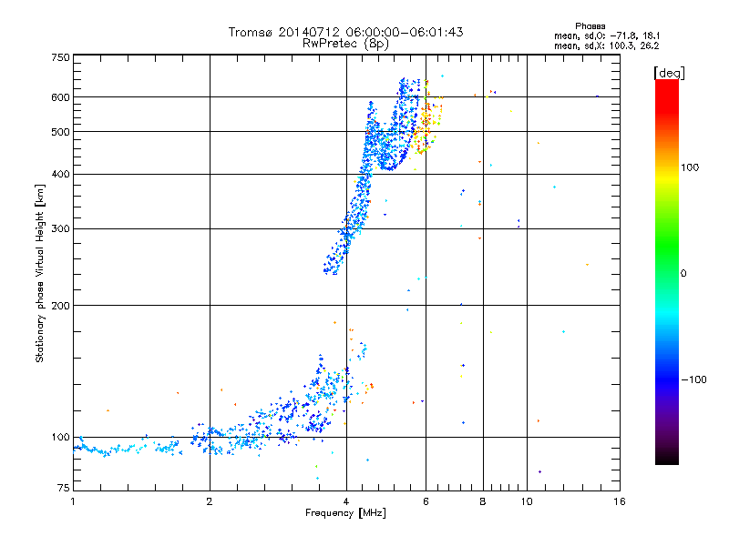Screen dimensions: 729x546
Task: Click the x-axis label '16'
Action: click(x=620, y=501)
